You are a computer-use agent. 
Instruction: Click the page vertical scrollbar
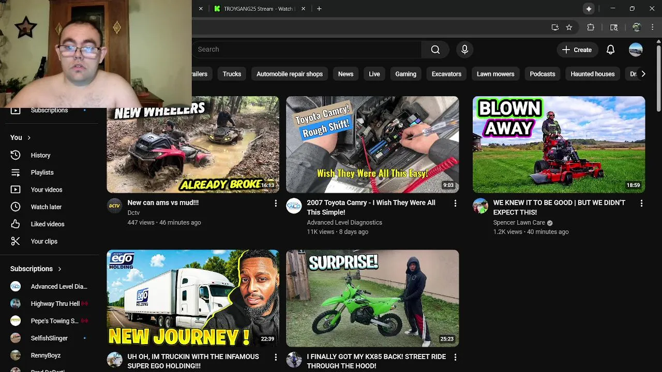658,78
